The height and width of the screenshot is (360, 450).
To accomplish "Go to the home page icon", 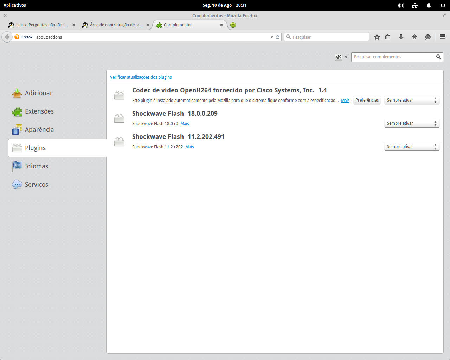I will [414, 37].
